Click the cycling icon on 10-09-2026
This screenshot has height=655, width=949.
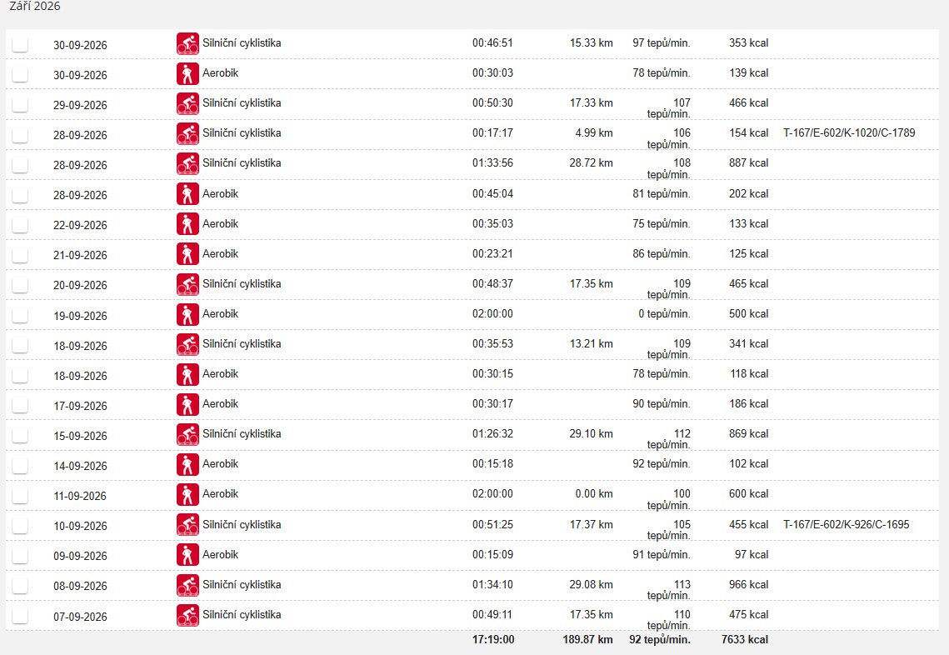click(187, 524)
